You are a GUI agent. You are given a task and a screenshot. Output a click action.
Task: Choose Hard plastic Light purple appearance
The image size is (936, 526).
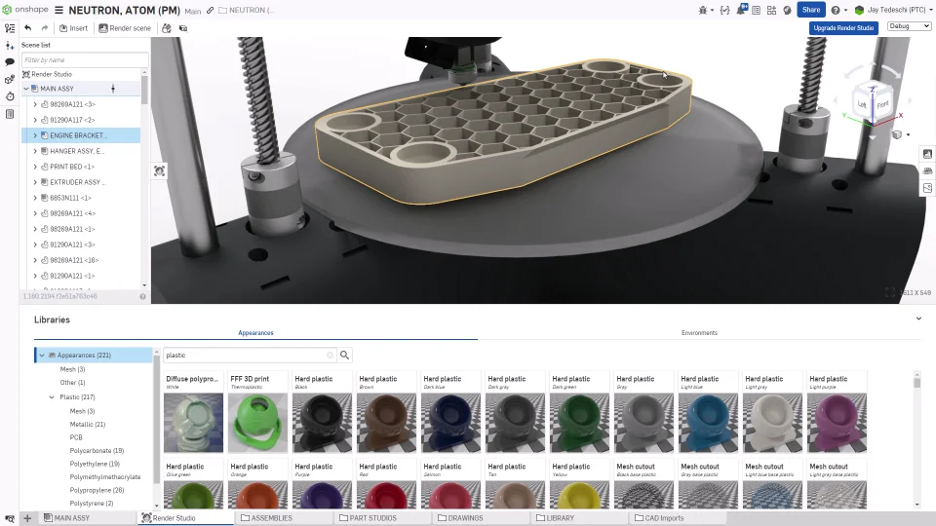837,413
